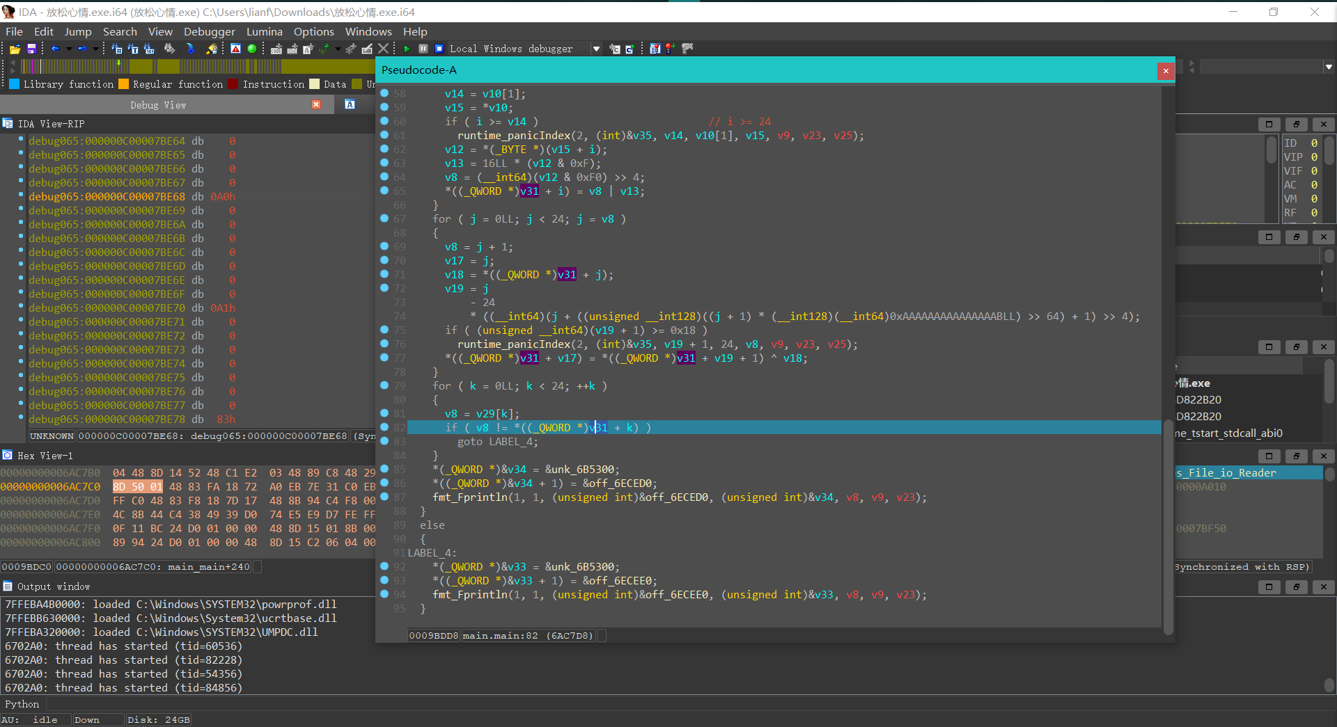
Task: Close the panel with s_File_io_Reader entry
Action: coord(1323,456)
